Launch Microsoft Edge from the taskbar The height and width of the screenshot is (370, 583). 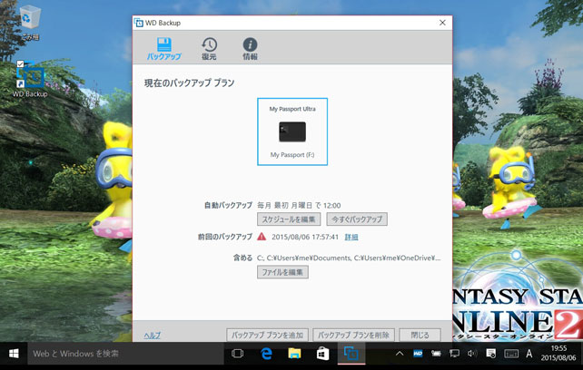[x=267, y=354]
